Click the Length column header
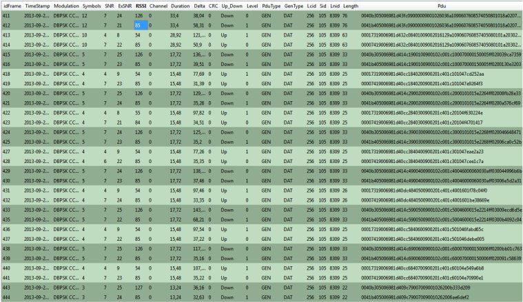 click(350, 5)
